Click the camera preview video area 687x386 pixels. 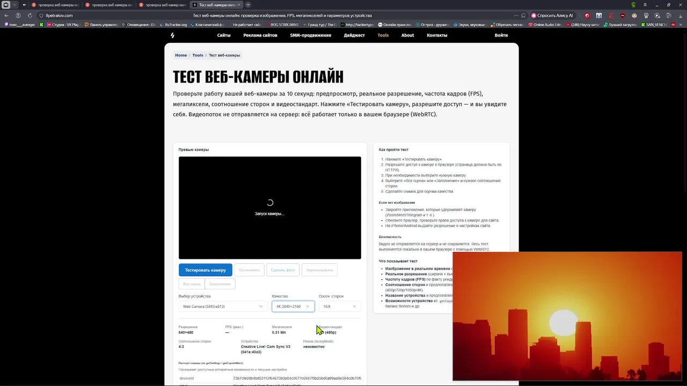270,208
